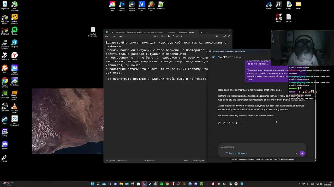Toggle bold formatting in Notepad
This screenshot has height=187, width=334.
(169, 36)
